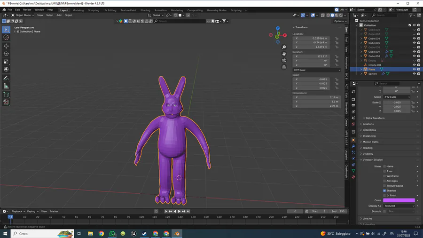Viewport: 423px width, 238px height.
Task: Open WhatsApp from the taskbar
Action: pos(112,234)
